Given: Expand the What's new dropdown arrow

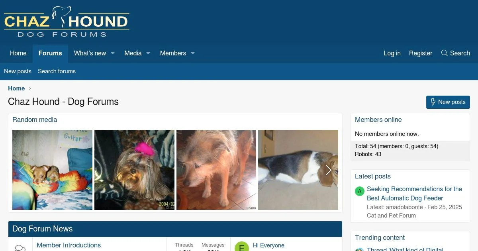Looking at the screenshot, I should (x=113, y=53).
